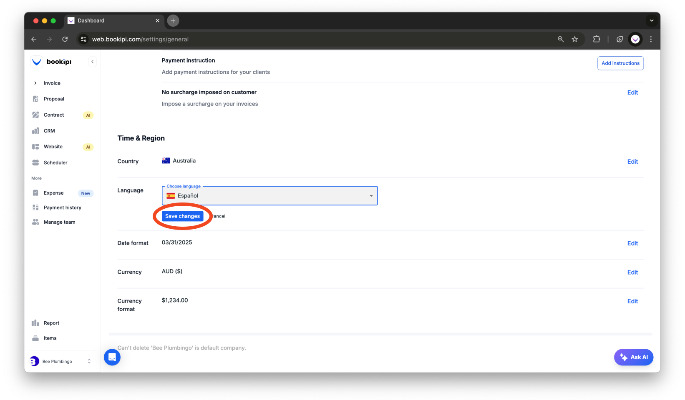The image size is (685, 400).
Task: Collapse the Invoice menu chevron
Action: coord(35,83)
